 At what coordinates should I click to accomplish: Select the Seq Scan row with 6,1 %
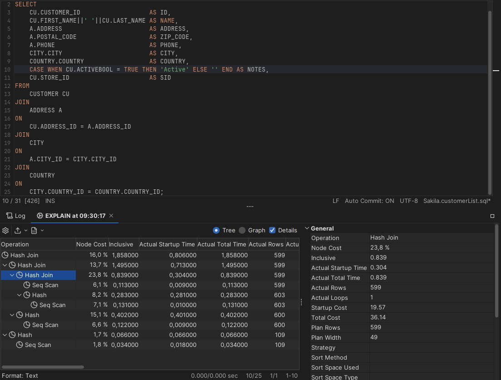45,285
